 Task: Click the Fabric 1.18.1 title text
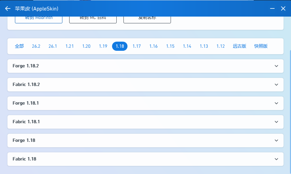(x=26, y=122)
